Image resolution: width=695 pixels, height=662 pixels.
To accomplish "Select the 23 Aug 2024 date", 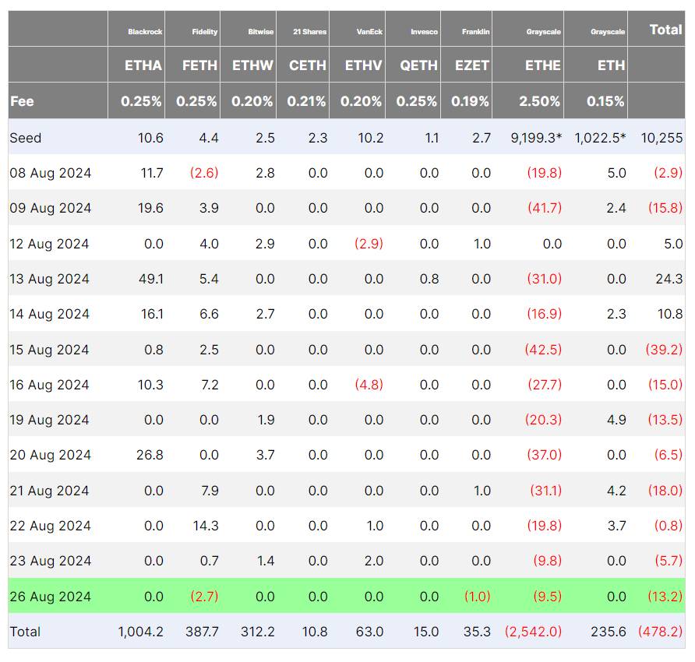I will pos(51,561).
